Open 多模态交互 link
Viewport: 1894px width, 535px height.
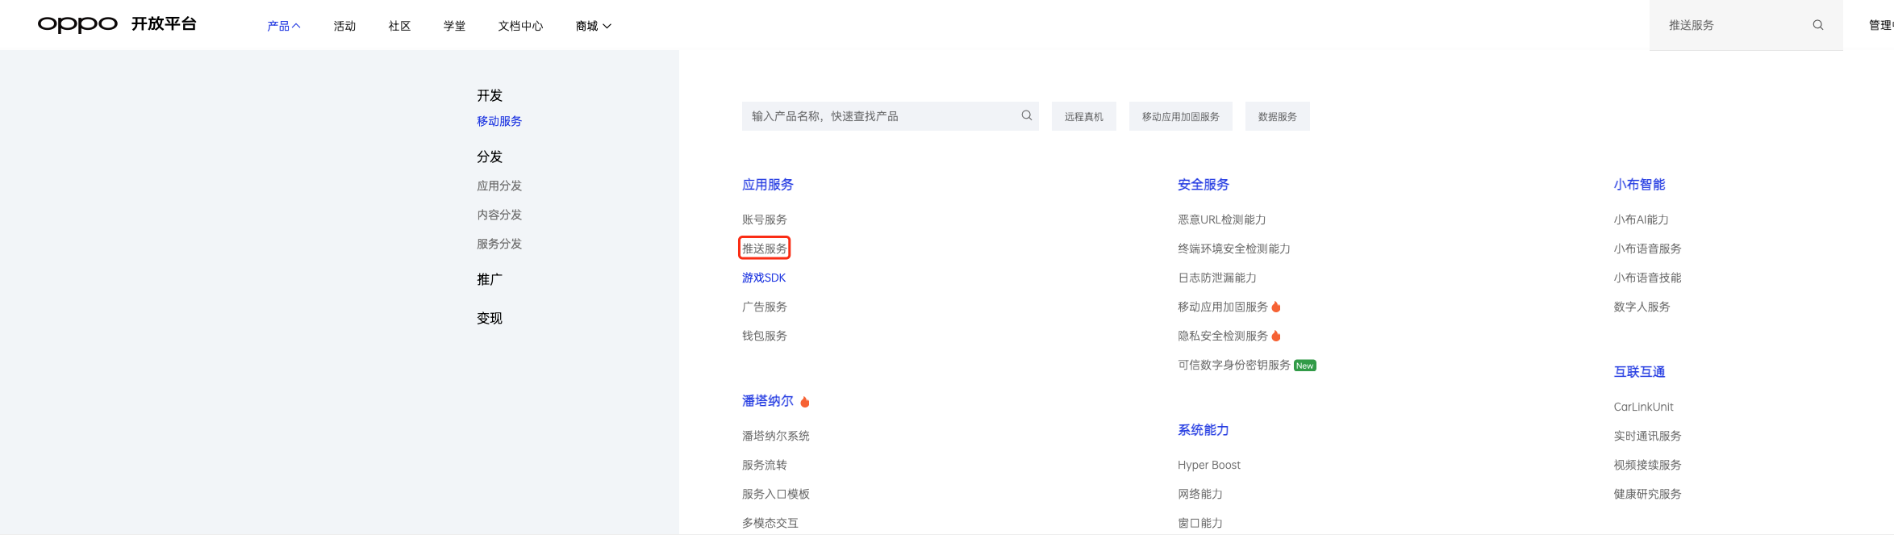pos(770,523)
